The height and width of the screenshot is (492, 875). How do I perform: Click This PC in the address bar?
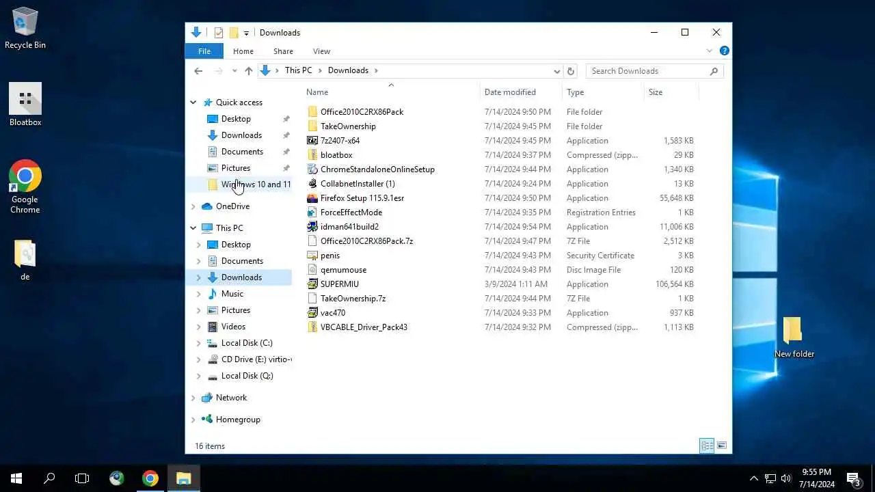pos(298,70)
